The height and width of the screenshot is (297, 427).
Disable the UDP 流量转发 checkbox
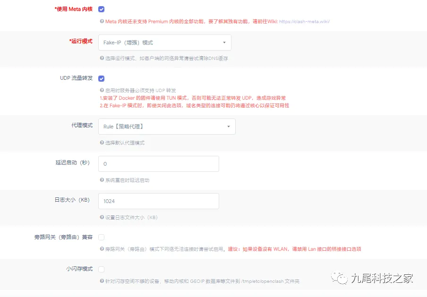coord(102,78)
